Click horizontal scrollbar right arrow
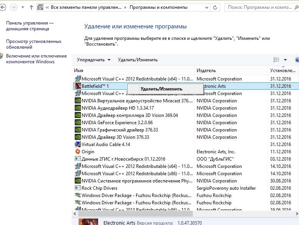The width and height of the screenshot is (299, 225). pos(297,214)
